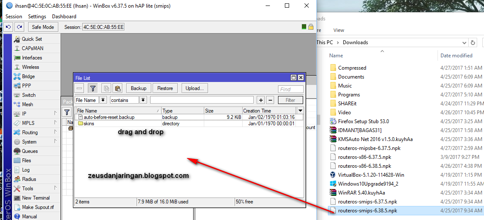
Task: Click the Upload... button
Action: pos(195,88)
